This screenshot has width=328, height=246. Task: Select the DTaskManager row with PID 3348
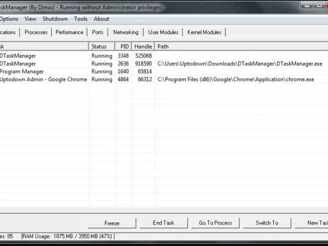point(164,56)
